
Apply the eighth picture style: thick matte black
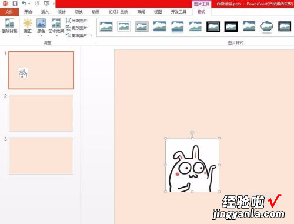pos(231,26)
